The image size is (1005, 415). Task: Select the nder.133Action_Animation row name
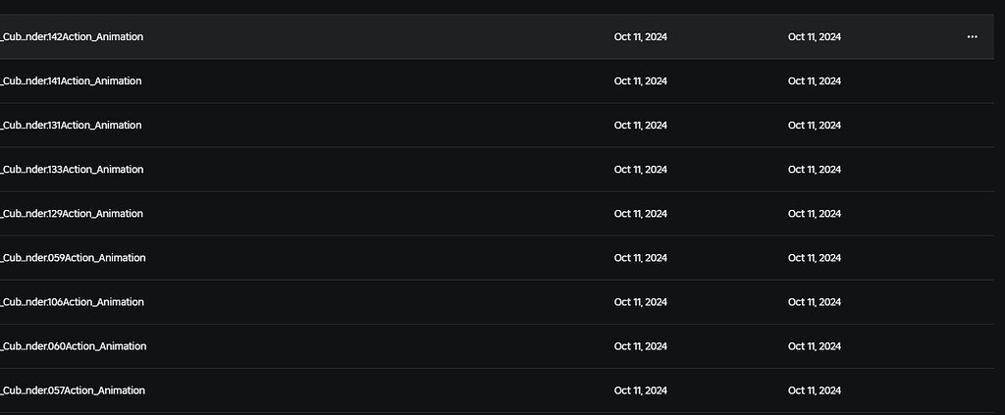tap(73, 170)
